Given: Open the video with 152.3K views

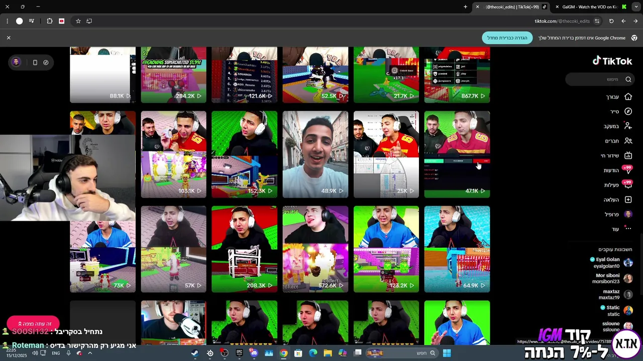Looking at the screenshot, I should pos(244,154).
